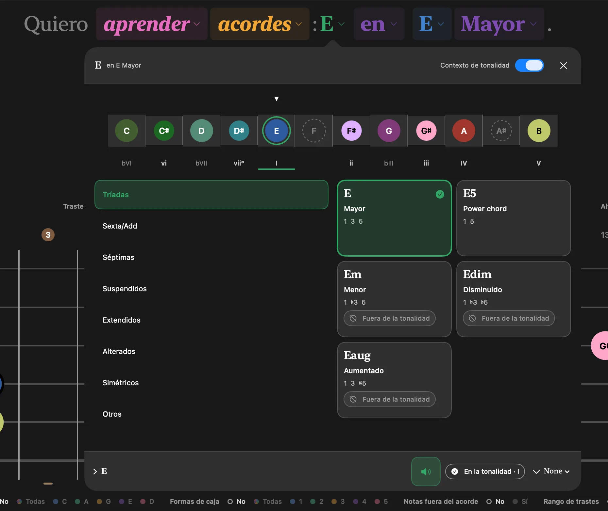
Task: Open the aprender dropdown
Action: 152,24
